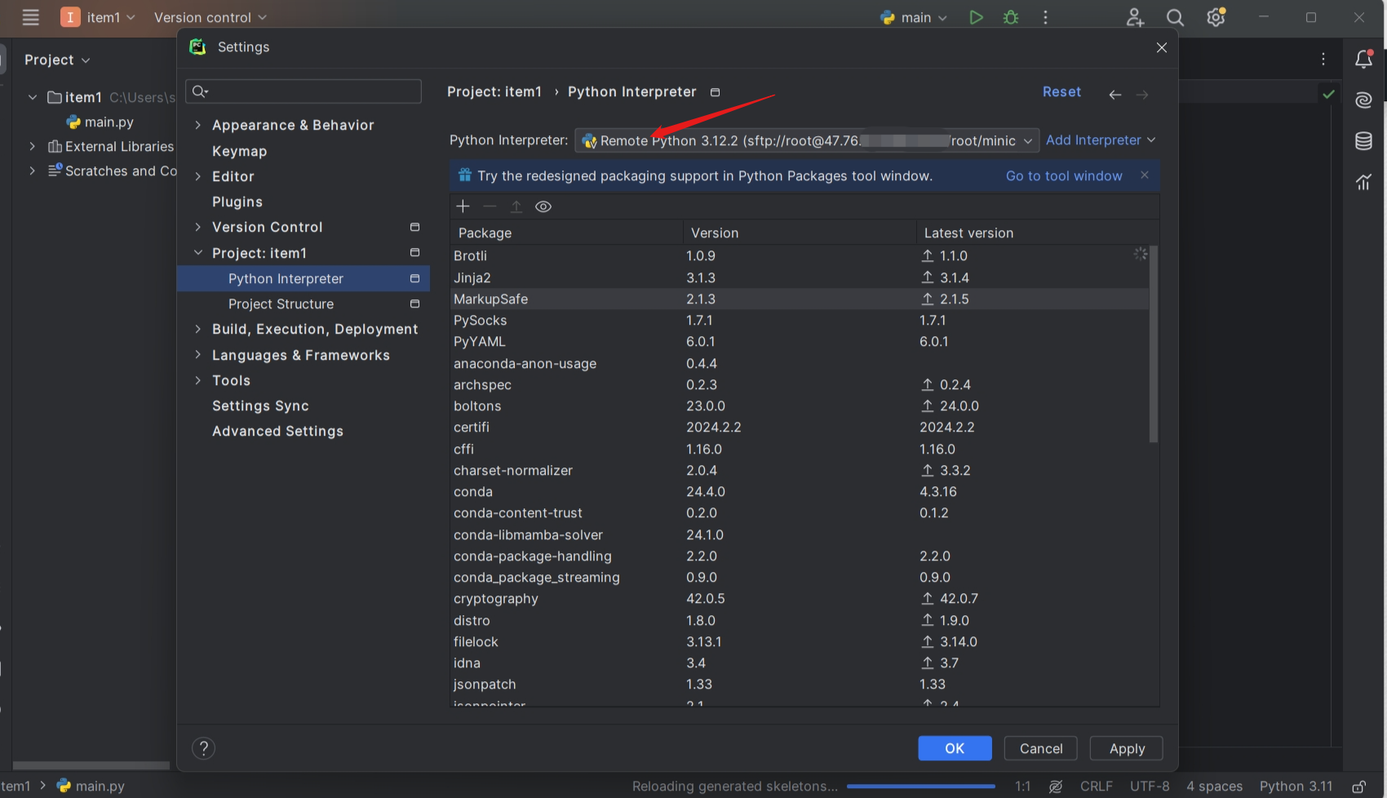The height and width of the screenshot is (798, 1387).
Task: Click the project-level icon beside breadcrumb title
Action: (x=716, y=92)
